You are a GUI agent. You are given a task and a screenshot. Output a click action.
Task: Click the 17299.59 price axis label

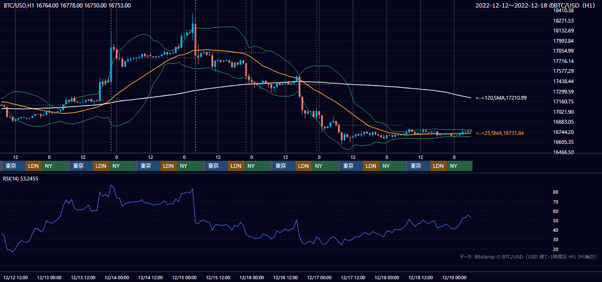564,92
